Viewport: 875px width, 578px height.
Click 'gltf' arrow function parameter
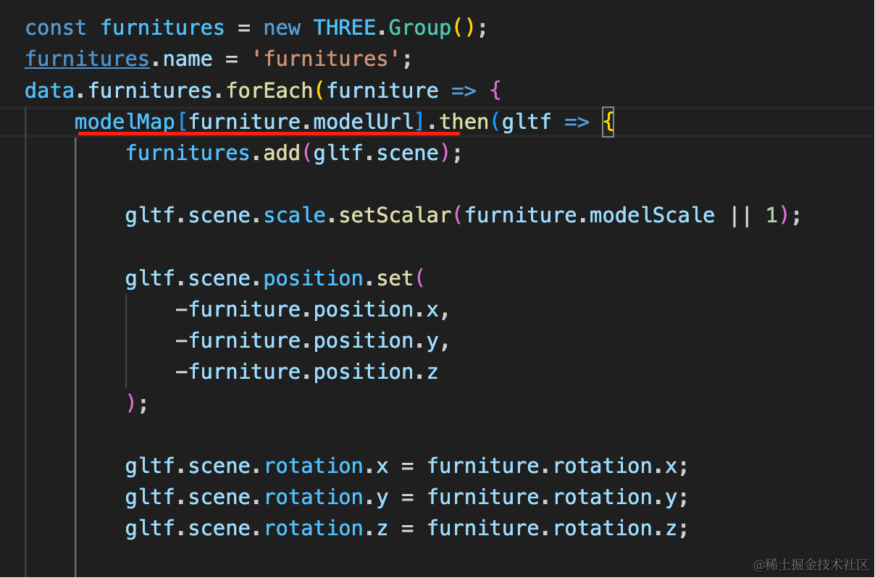(527, 122)
